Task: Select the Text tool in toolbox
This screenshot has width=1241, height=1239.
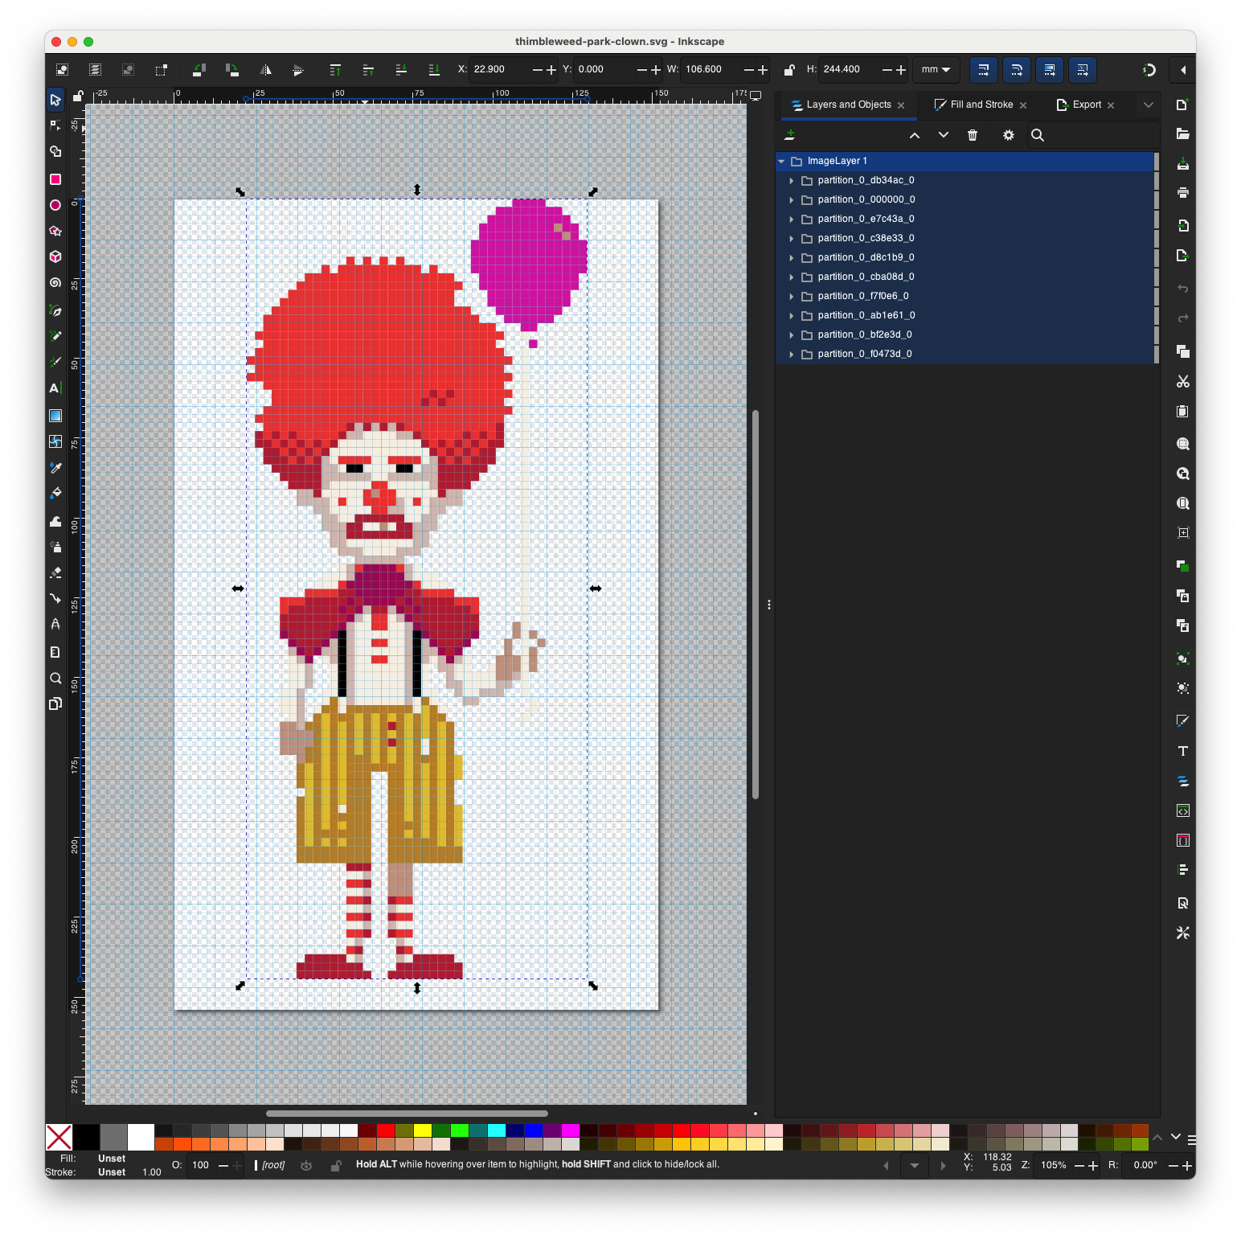Action: [55, 388]
